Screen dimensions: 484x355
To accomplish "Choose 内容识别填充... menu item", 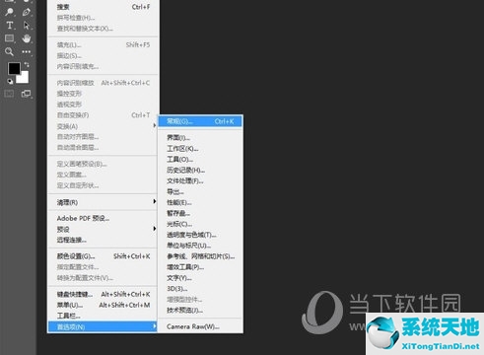I will click(104, 66).
